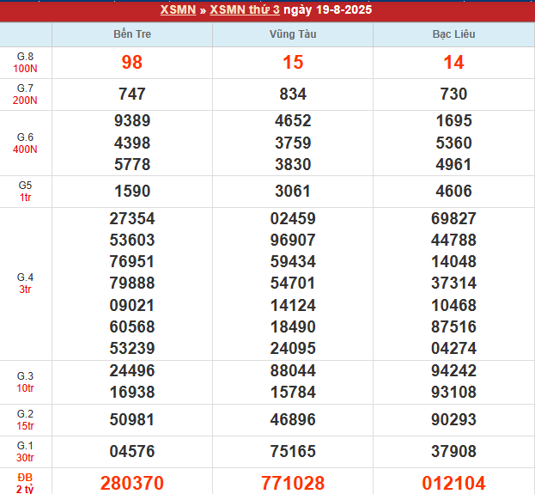The width and height of the screenshot is (535, 494).
Task: Click the G.7 200N prize label
Action: (x=25, y=95)
